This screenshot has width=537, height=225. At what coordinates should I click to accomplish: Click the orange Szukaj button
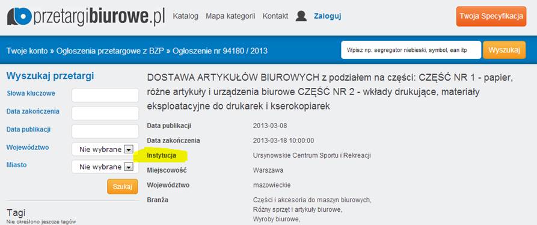tap(122, 186)
